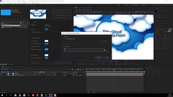Viewport: 173px width, 97px height.
Task: Open the Animation menu
Action: tap(24, 3)
